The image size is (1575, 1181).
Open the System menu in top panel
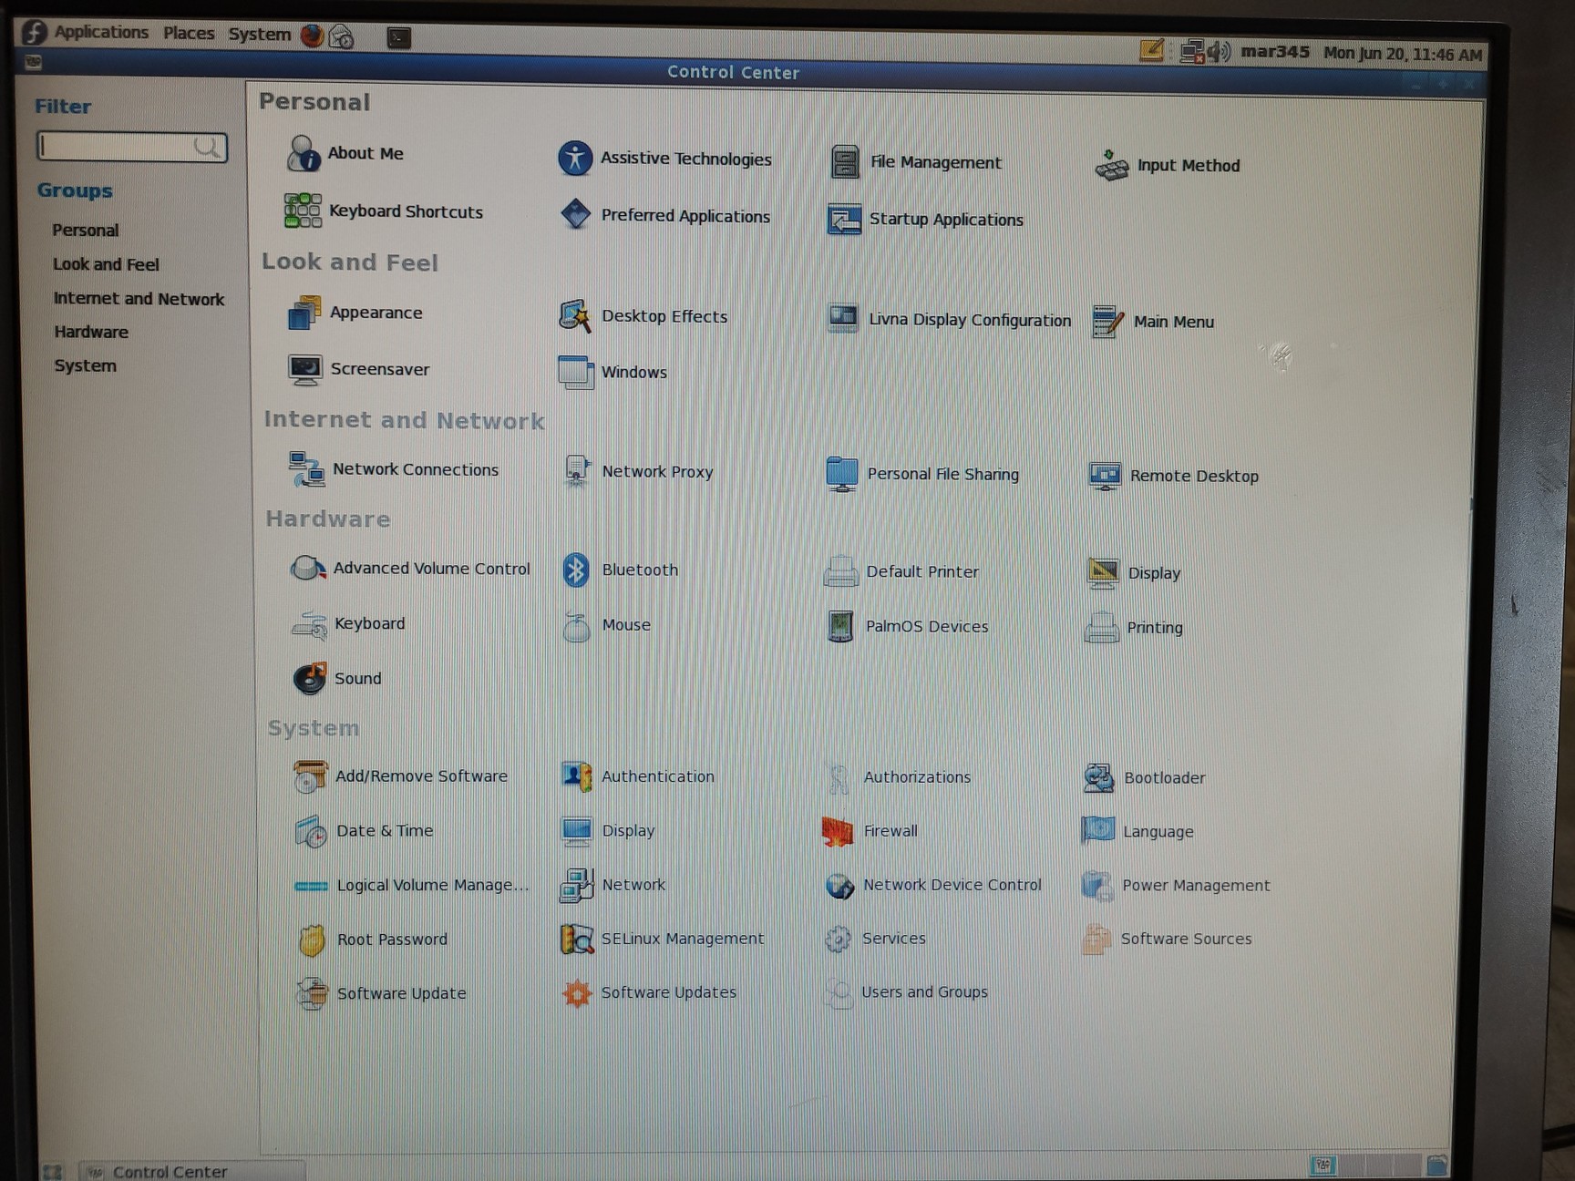pos(259,35)
